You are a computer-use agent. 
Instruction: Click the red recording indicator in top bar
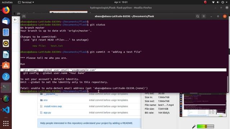(205, 2)
